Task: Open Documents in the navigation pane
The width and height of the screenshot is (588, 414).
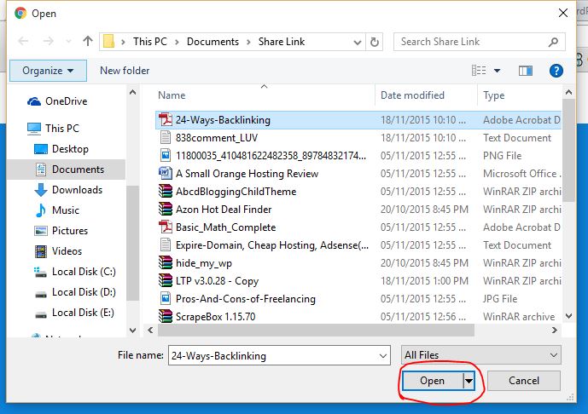Action: coord(69,170)
